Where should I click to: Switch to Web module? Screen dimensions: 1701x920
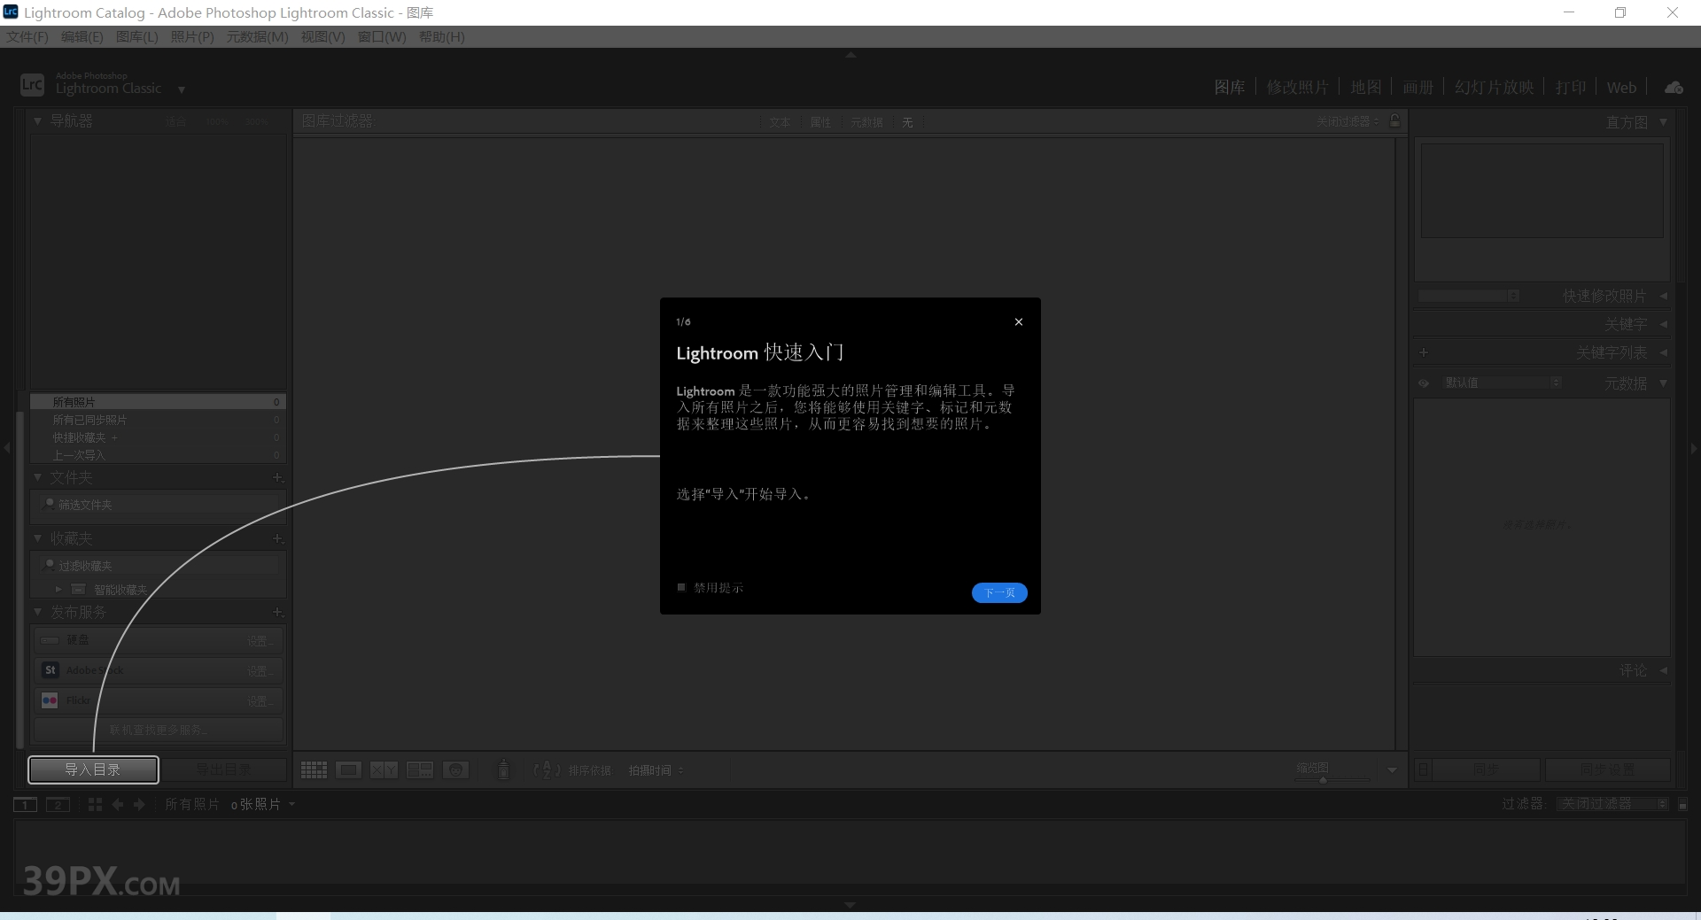[1621, 87]
